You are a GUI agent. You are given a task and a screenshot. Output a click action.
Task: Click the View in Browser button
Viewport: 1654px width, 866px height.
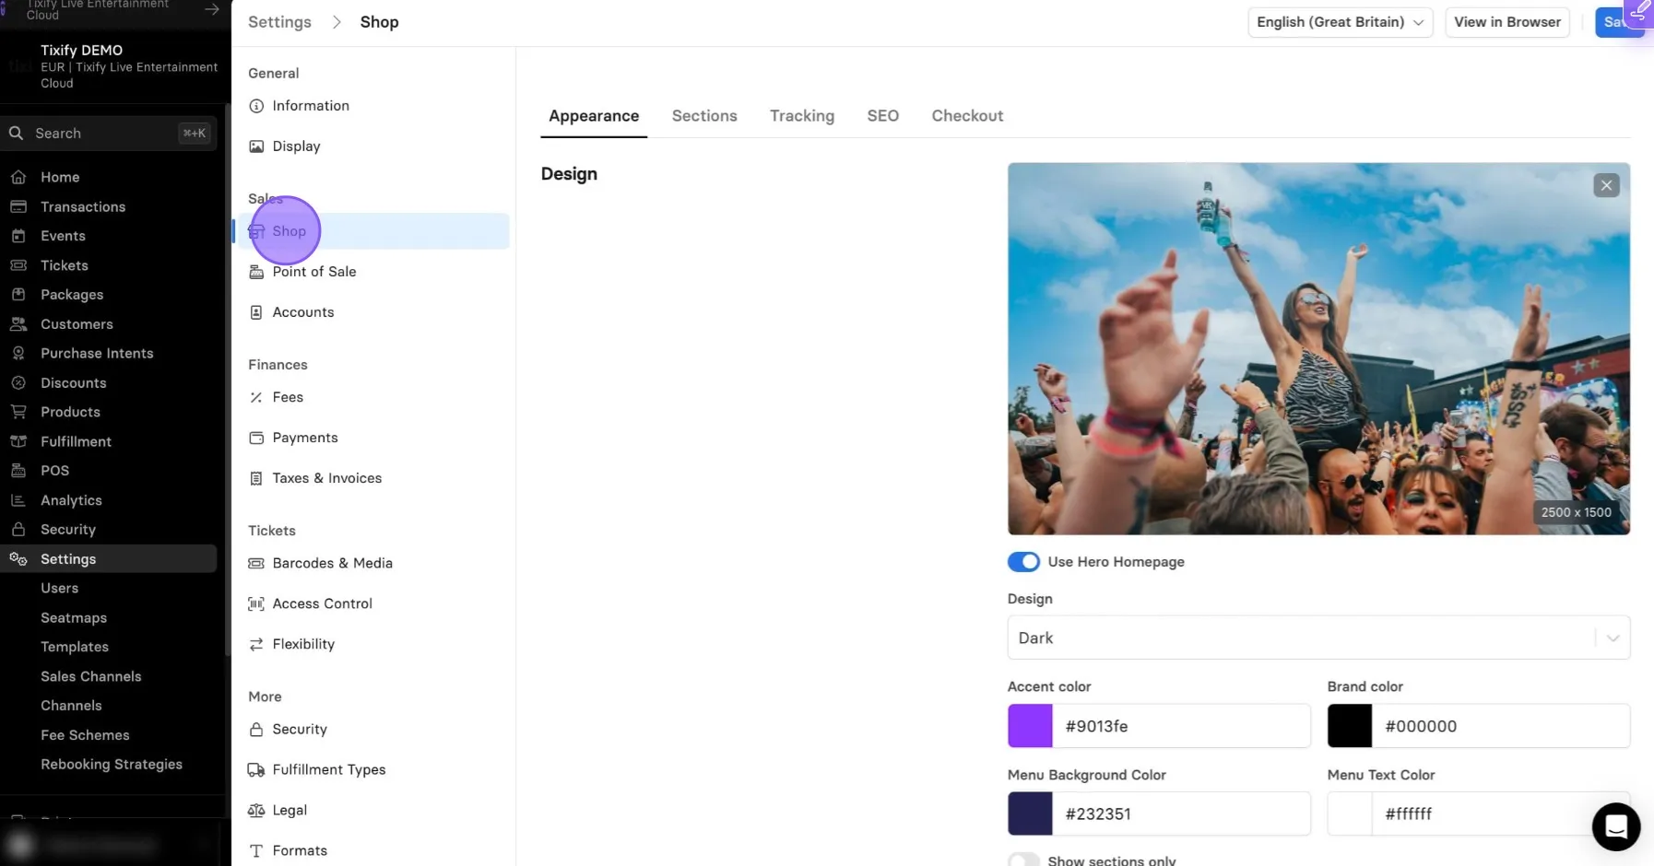point(1507,22)
